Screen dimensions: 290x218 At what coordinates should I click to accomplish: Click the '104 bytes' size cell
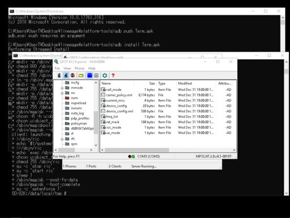click(x=148, y=122)
